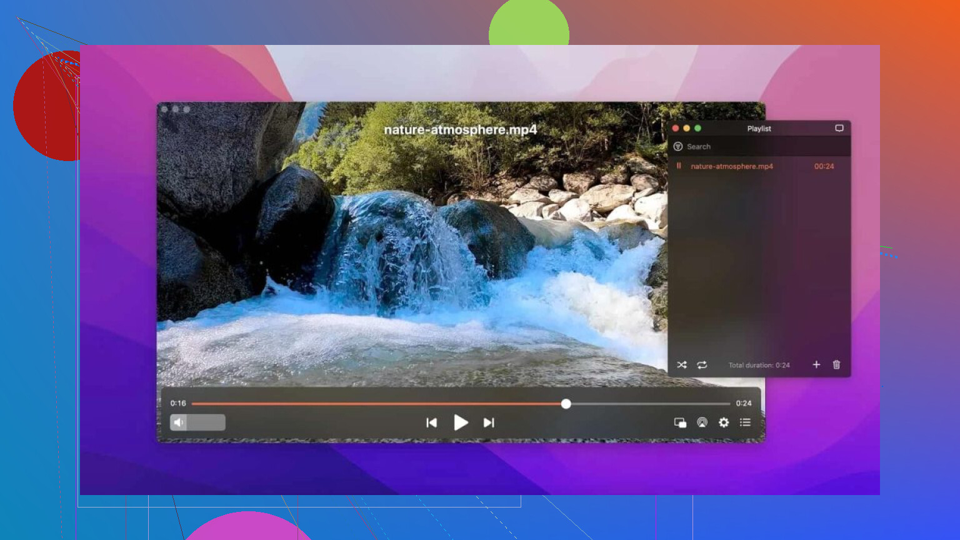The width and height of the screenshot is (960, 540).
Task: Maximize the Playlist window
Action: 698,128
